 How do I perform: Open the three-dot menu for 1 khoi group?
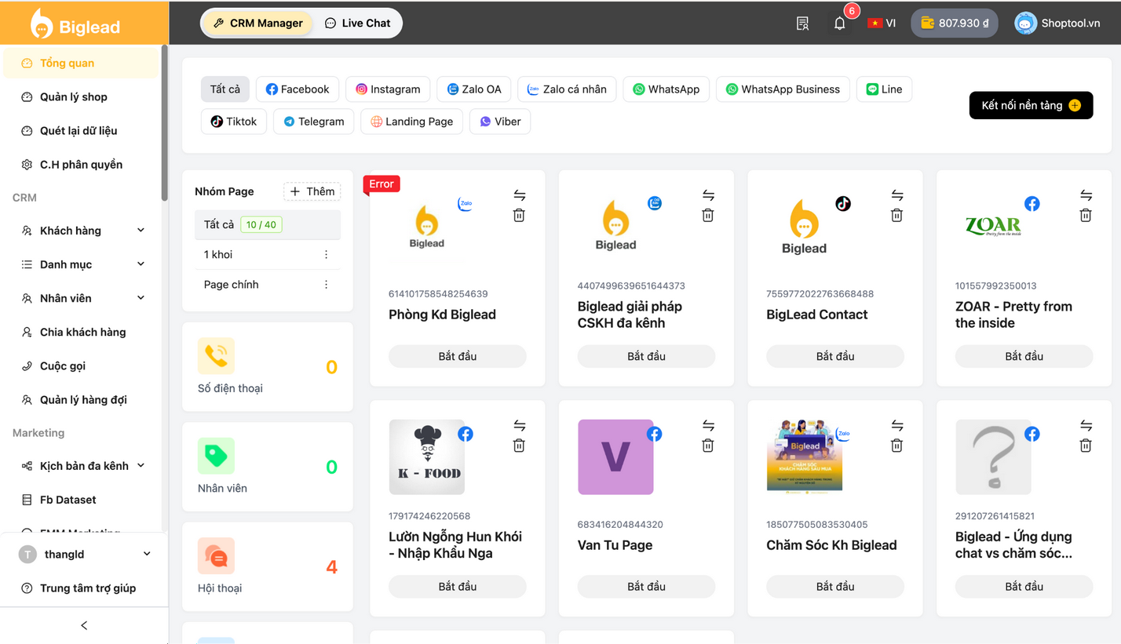tap(326, 255)
